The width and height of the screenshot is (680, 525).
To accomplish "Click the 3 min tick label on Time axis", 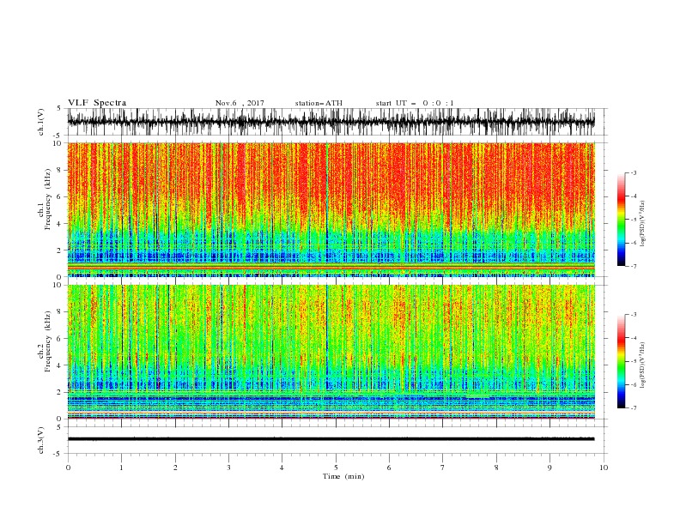I will 228,468.
